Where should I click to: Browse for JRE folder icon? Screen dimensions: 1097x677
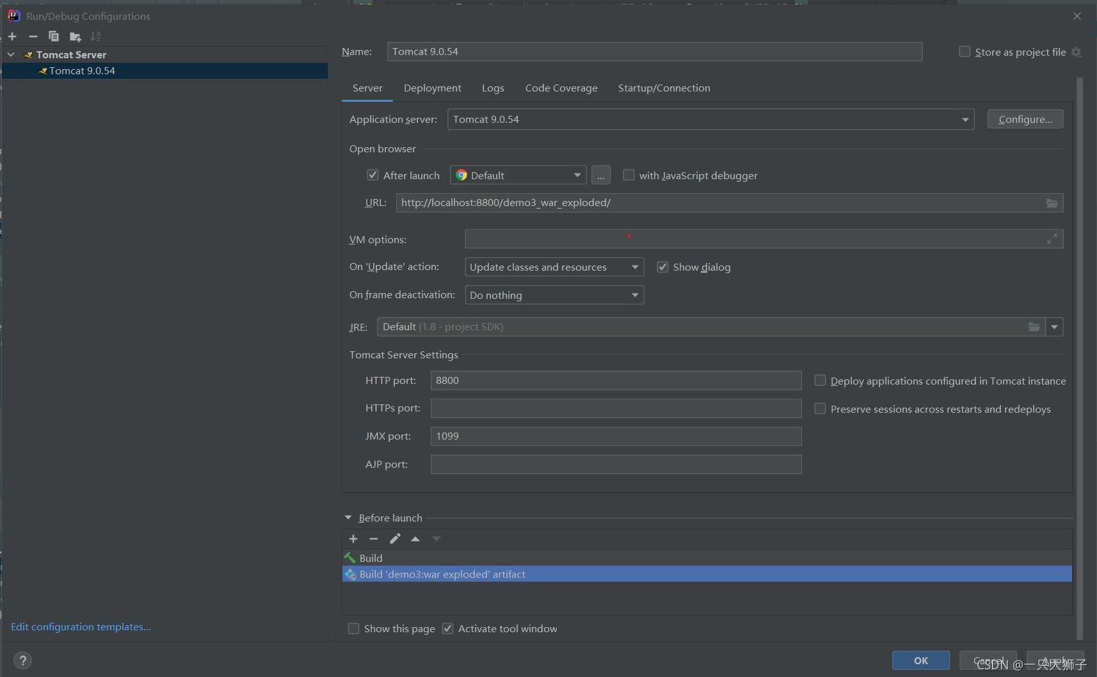(1034, 327)
